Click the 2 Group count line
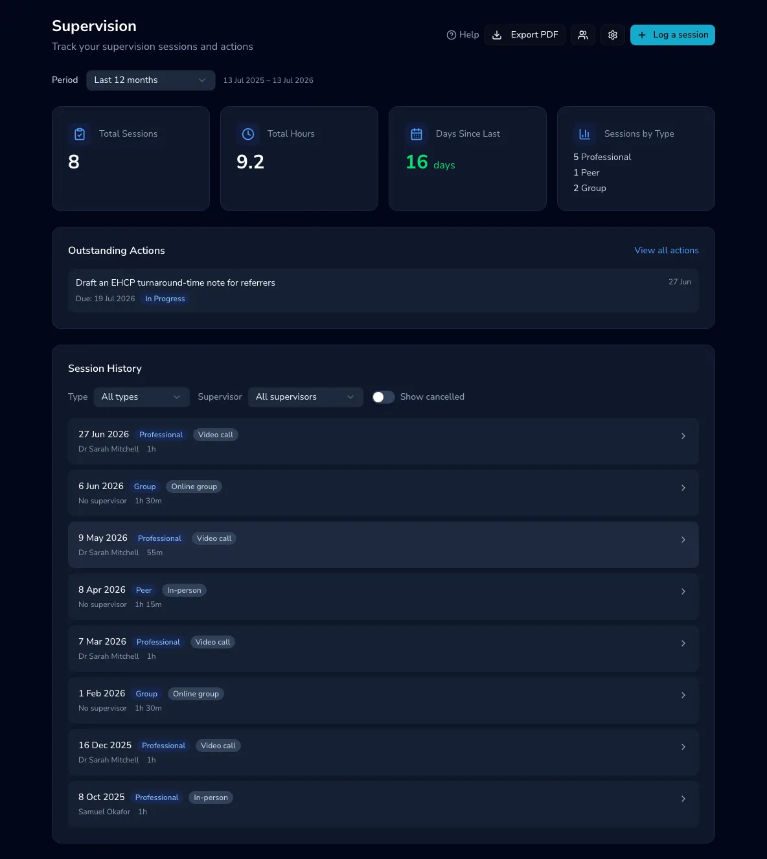This screenshot has height=859, width=767. [x=590, y=189]
